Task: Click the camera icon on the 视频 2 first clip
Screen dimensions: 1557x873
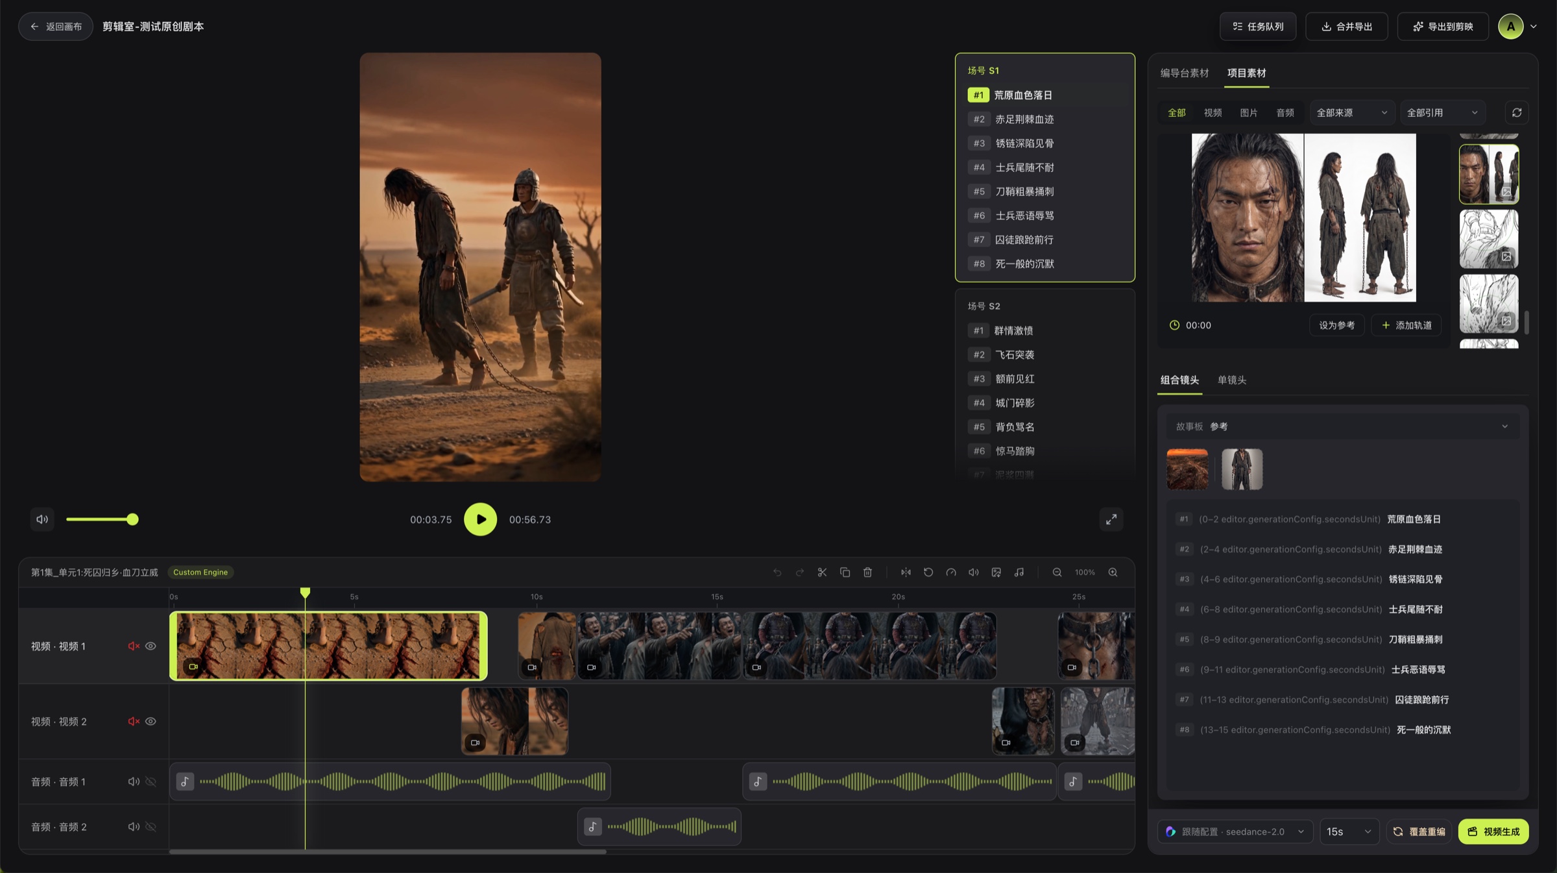Action: (475, 743)
